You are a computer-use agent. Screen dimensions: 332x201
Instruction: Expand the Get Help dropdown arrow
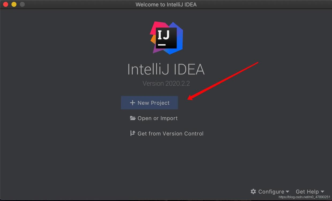point(322,192)
